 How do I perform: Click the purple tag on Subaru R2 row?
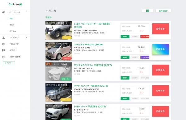tap(145, 57)
